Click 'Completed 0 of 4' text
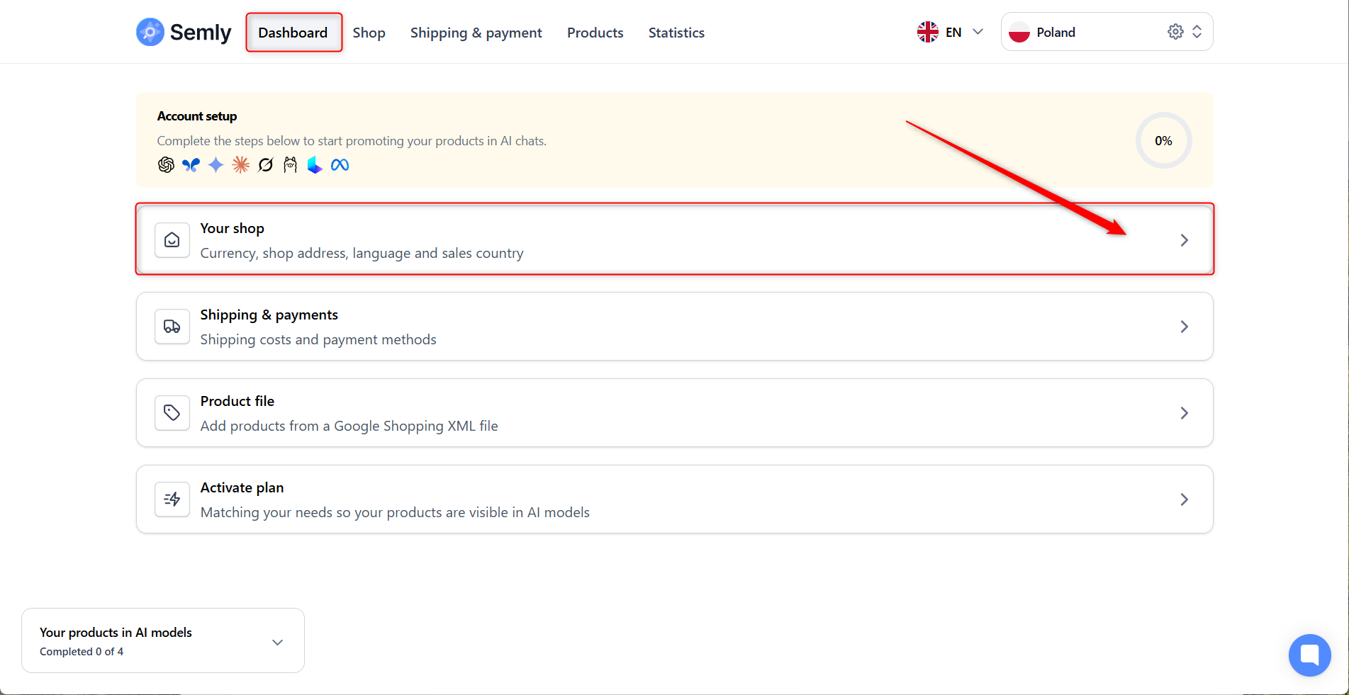Image resolution: width=1349 pixels, height=695 pixels. [82, 652]
